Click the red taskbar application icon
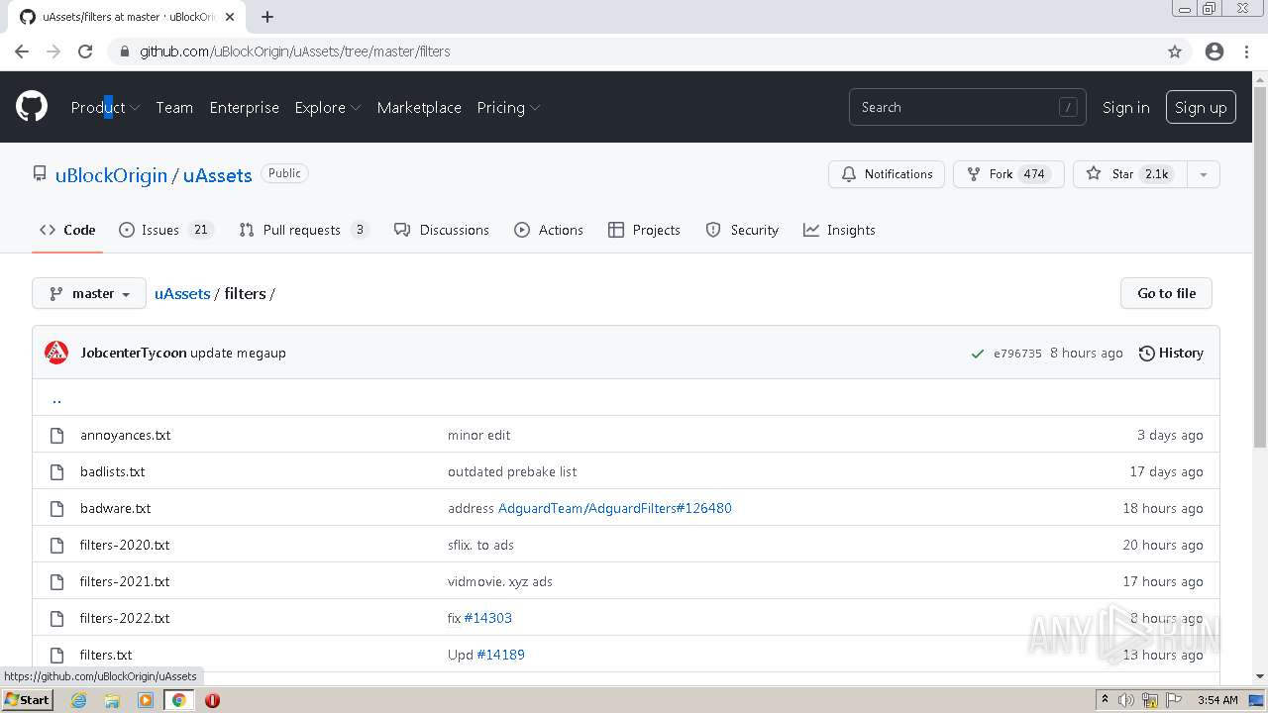This screenshot has width=1268, height=713. 212,700
